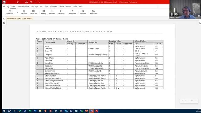Go to next page in page navigator

[x=196, y=100]
